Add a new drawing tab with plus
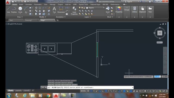The image size is (174, 98). (x=57, y=20)
